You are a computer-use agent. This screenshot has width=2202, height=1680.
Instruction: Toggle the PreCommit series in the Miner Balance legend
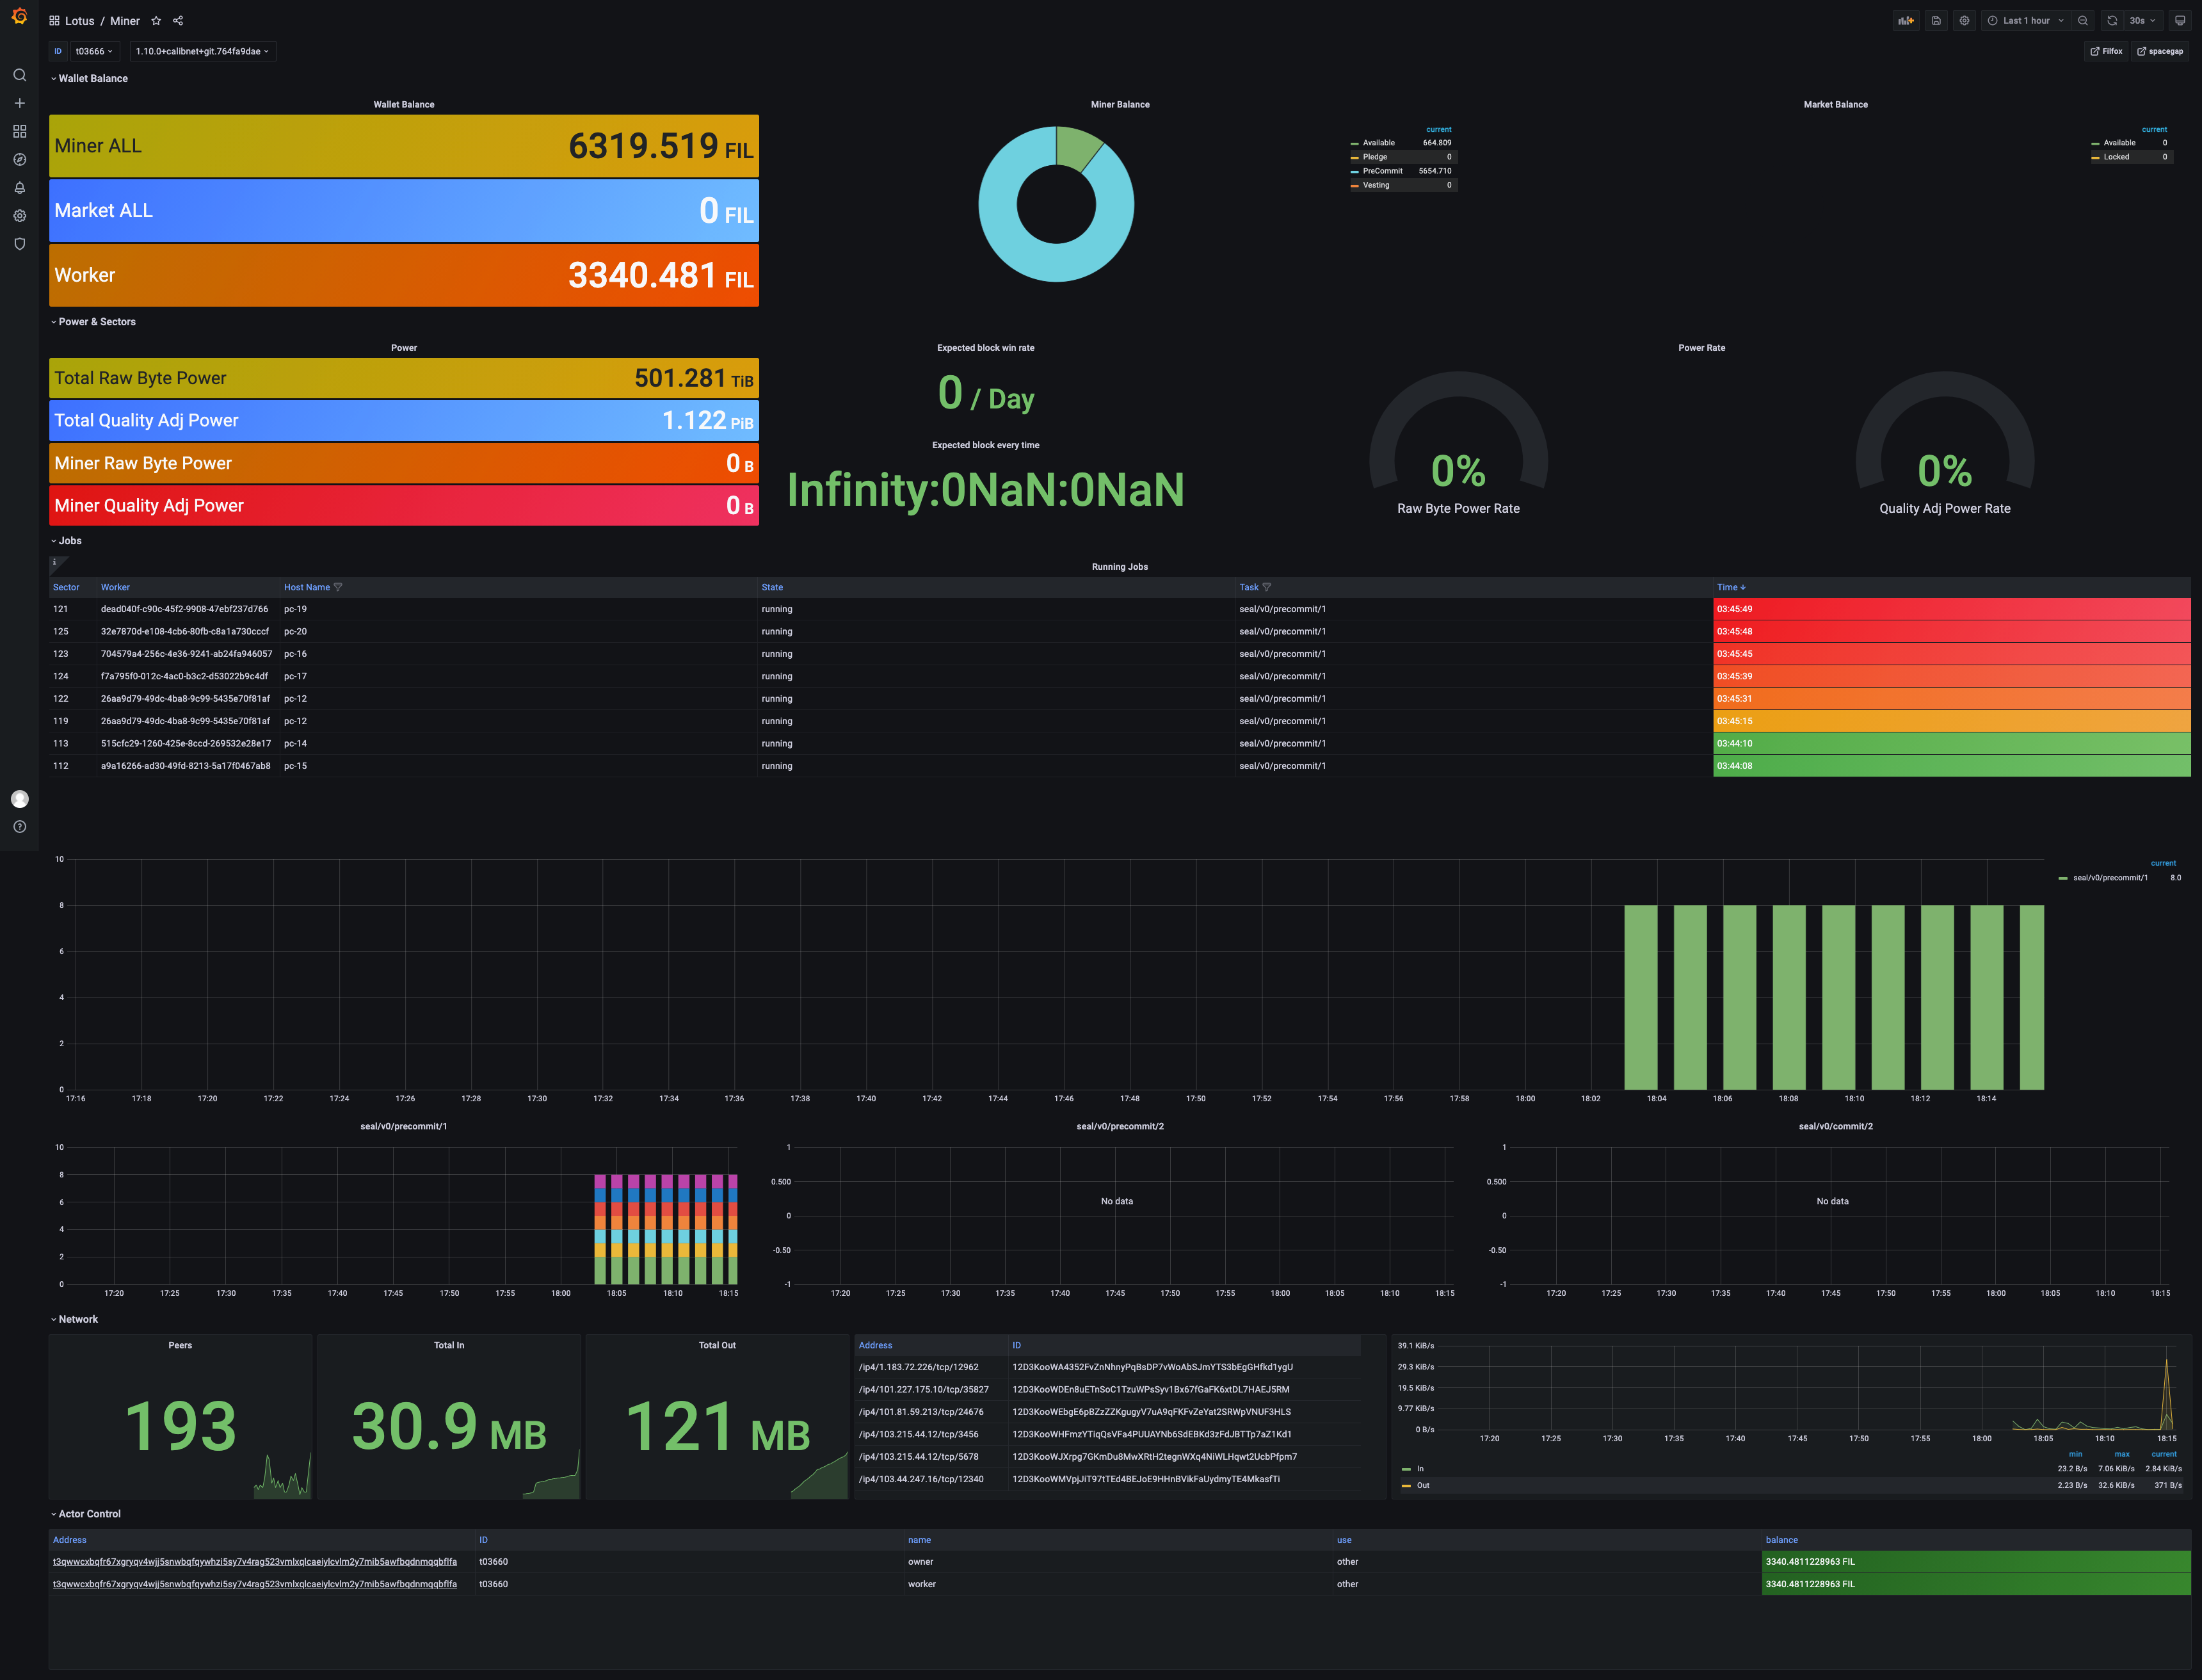pos(1383,171)
